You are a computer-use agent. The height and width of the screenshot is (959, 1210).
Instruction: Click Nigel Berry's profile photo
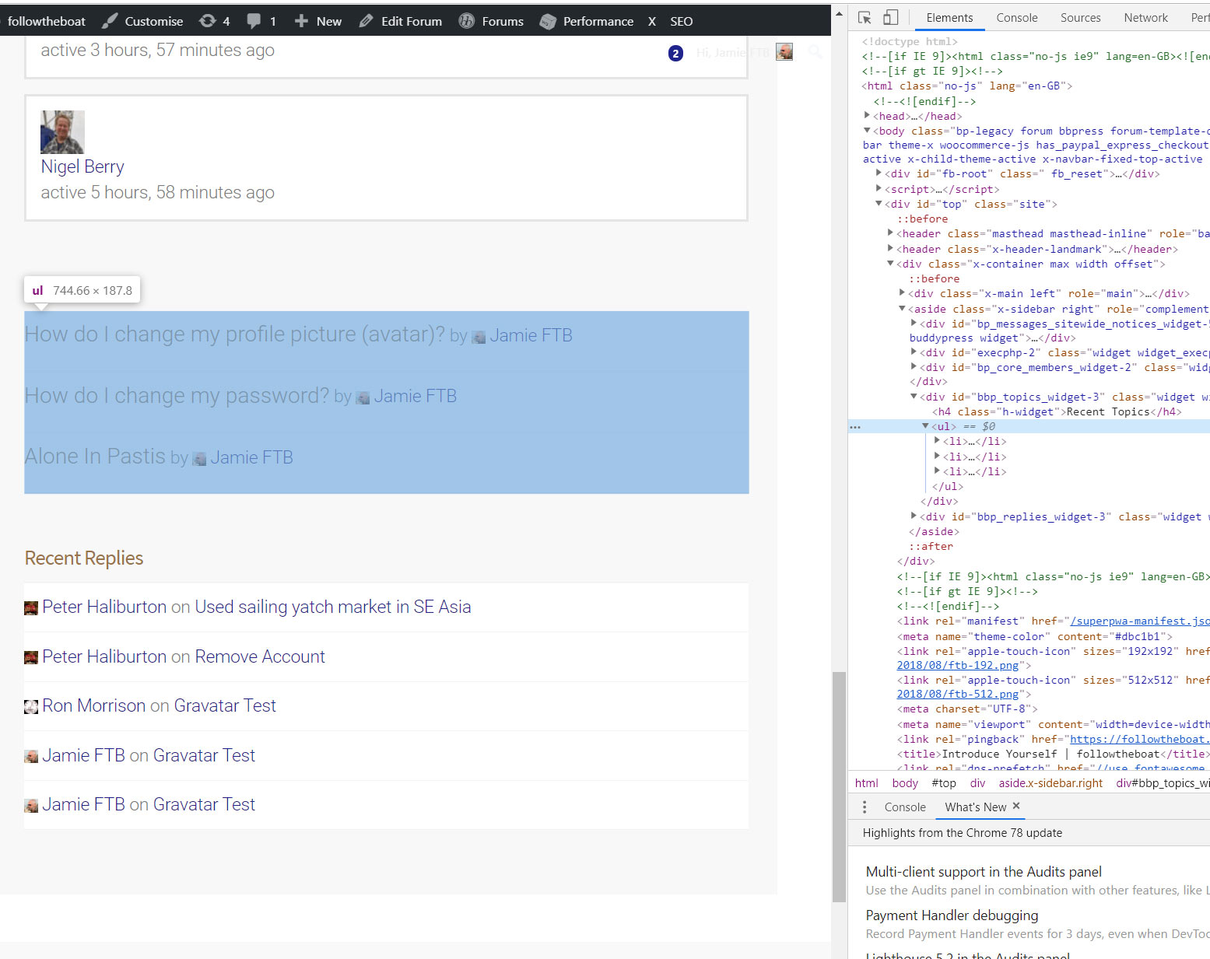pos(62,132)
